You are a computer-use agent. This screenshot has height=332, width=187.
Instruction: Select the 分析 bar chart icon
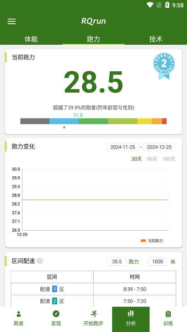pos(131,313)
